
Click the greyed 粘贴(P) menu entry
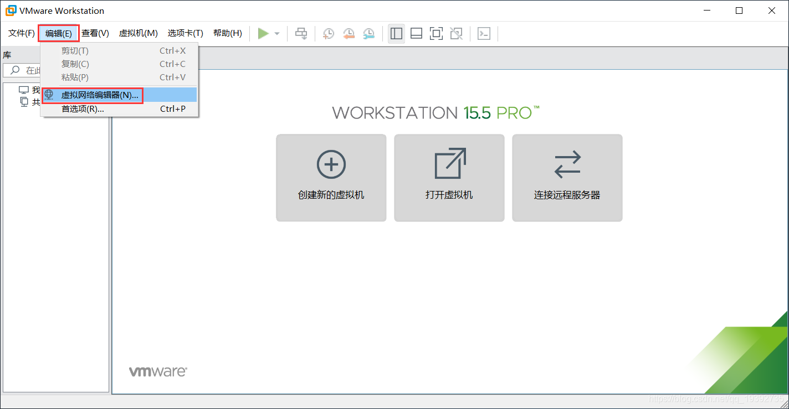pyautogui.click(x=119, y=77)
